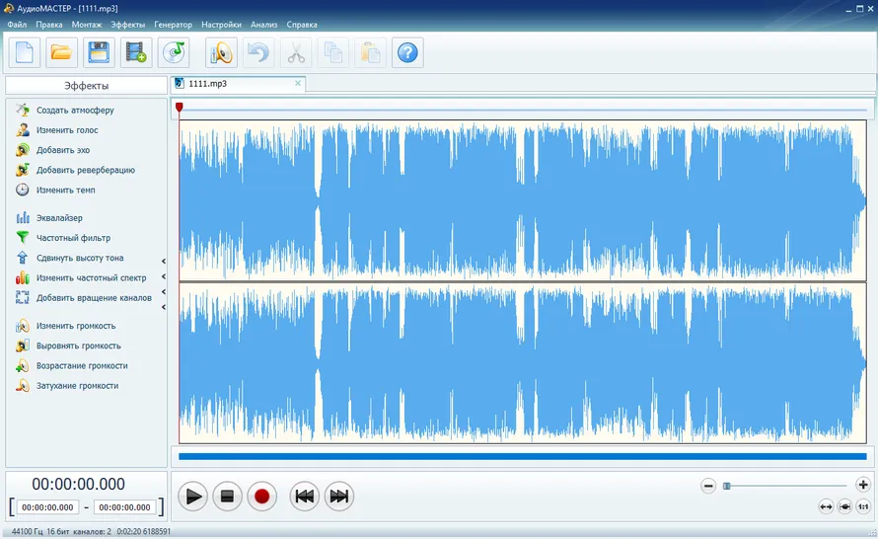Click the 00:00:00.000 current time display

click(x=78, y=484)
